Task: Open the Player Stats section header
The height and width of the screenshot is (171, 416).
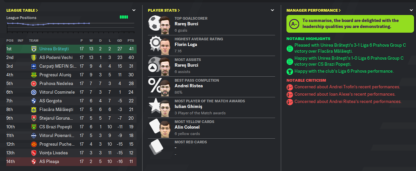Action: 164,10
